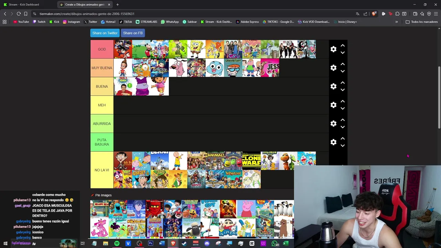
Task: Open a new browser tab
Action: (117, 4)
